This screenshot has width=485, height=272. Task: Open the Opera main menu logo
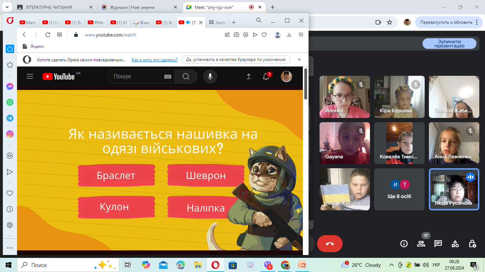10,21
